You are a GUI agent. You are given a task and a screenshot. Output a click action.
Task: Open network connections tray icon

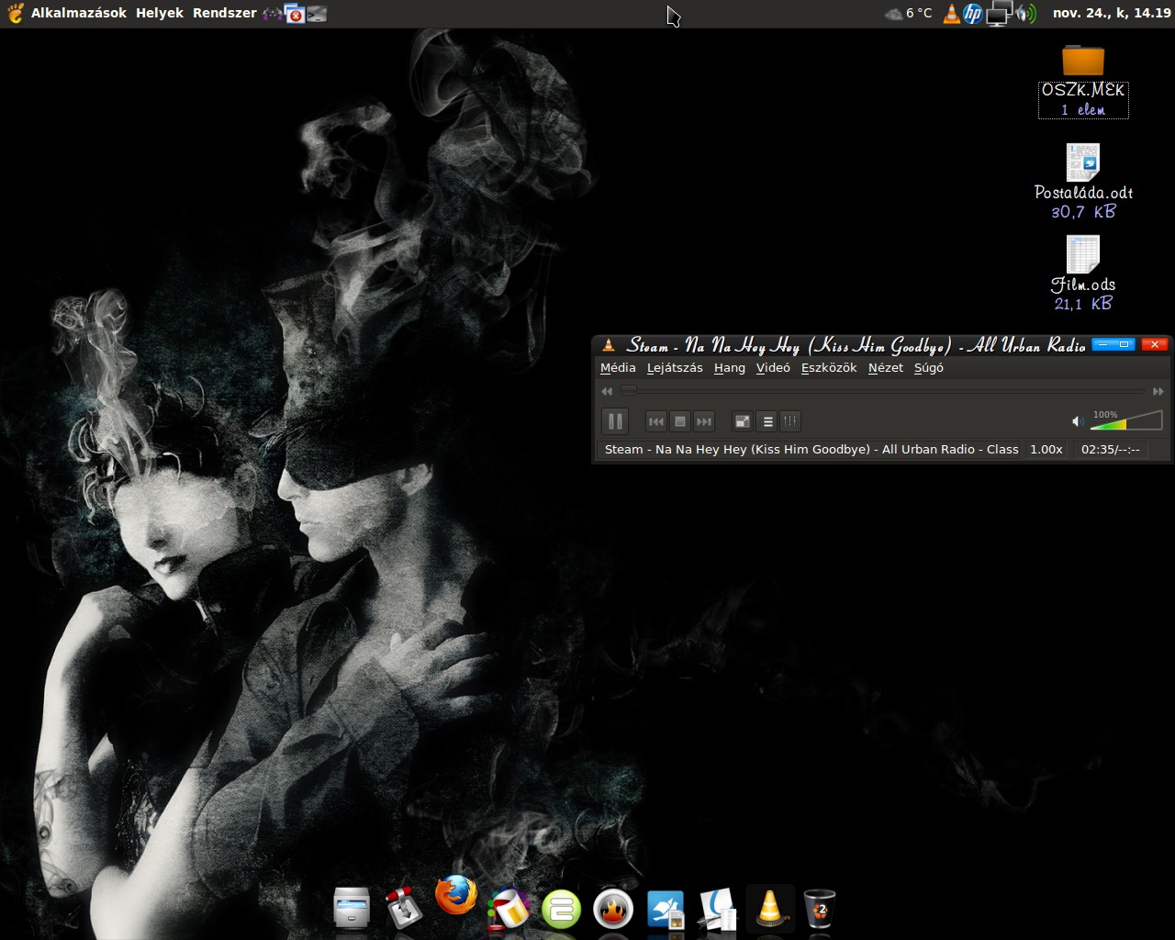(x=999, y=13)
